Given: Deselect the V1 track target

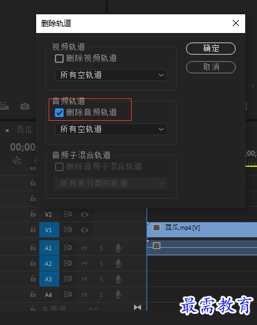Looking at the screenshot, I should [49, 230].
